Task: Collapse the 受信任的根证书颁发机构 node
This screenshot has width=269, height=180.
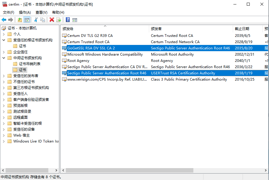Action: tap(4, 40)
